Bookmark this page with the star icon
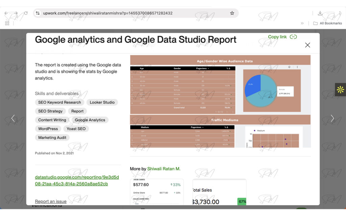Viewport: 346px width, 216px height. pyautogui.click(x=232, y=13)
